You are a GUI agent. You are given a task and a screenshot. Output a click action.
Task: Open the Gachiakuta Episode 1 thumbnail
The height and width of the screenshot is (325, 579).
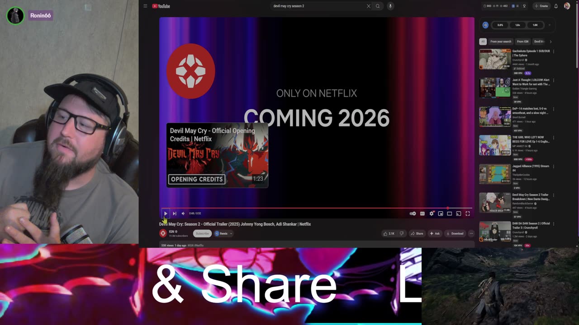tap(495, 59)
